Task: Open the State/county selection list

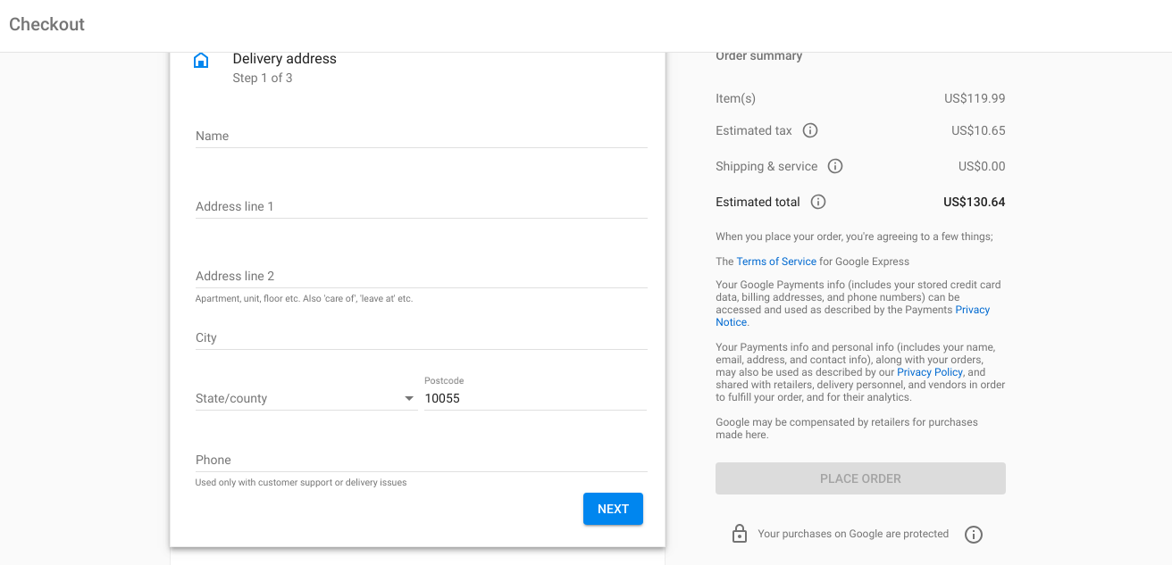Action: click(x=304, y=397)
